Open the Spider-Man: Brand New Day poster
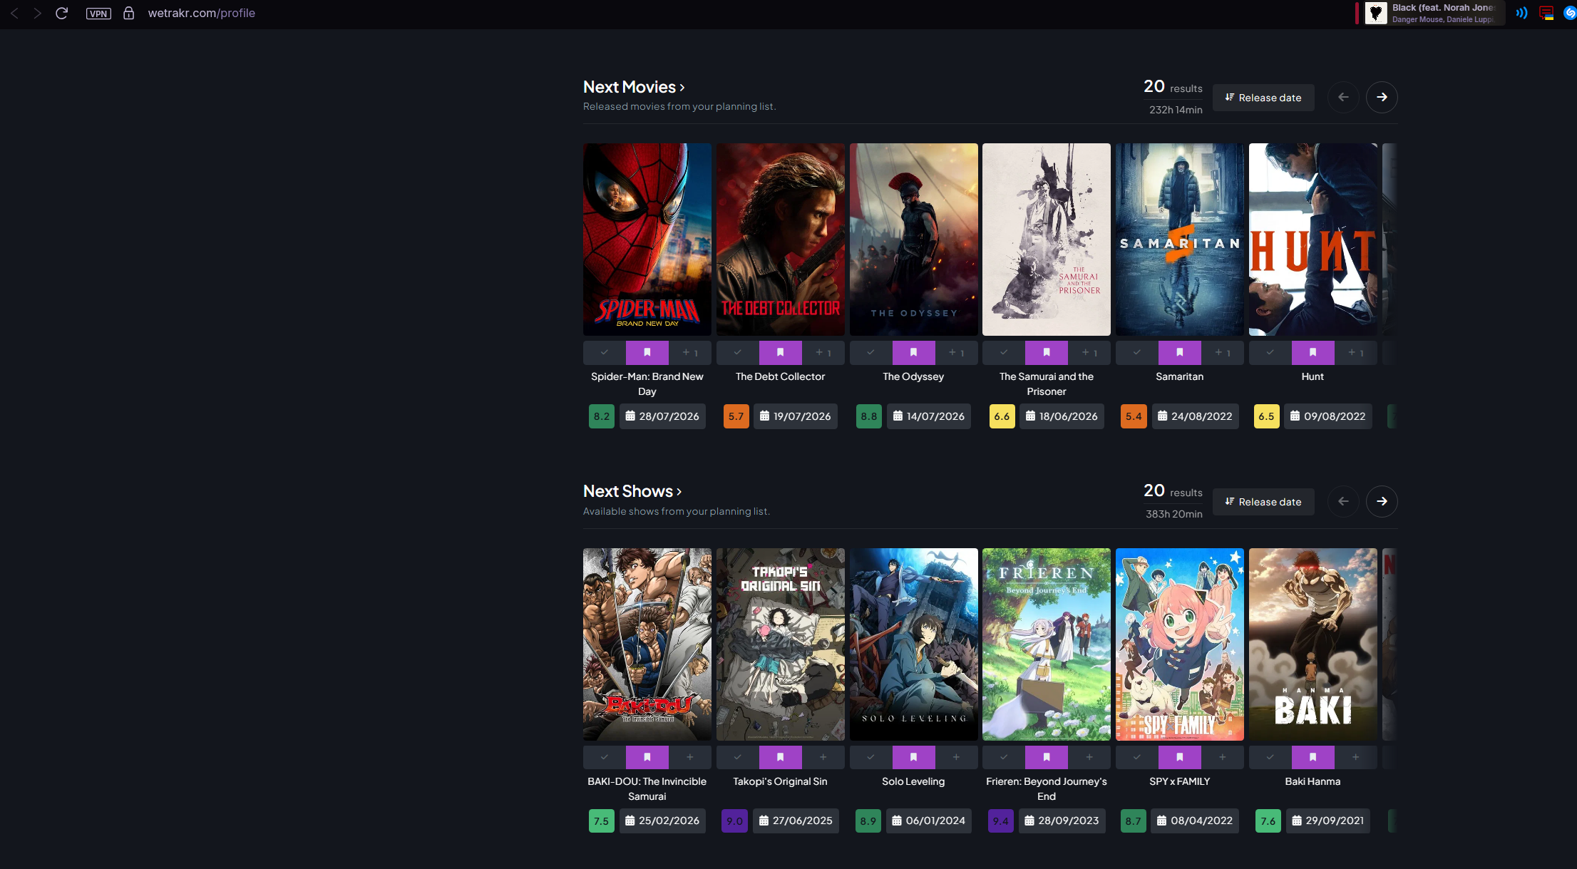Image resolution: width=1577 pixels, height=869 pixels. [x=647, y=240]
